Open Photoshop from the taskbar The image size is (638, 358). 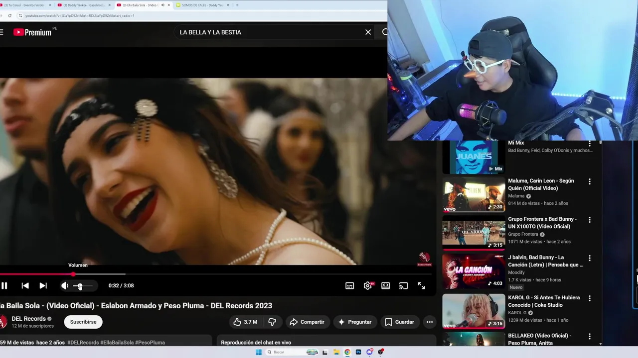pyautogui.click(x=358, y=352)
